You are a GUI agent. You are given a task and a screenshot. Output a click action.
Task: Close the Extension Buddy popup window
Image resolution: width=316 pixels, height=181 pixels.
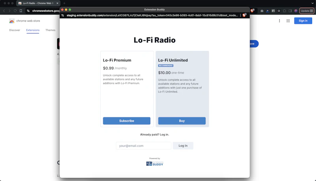62,9
